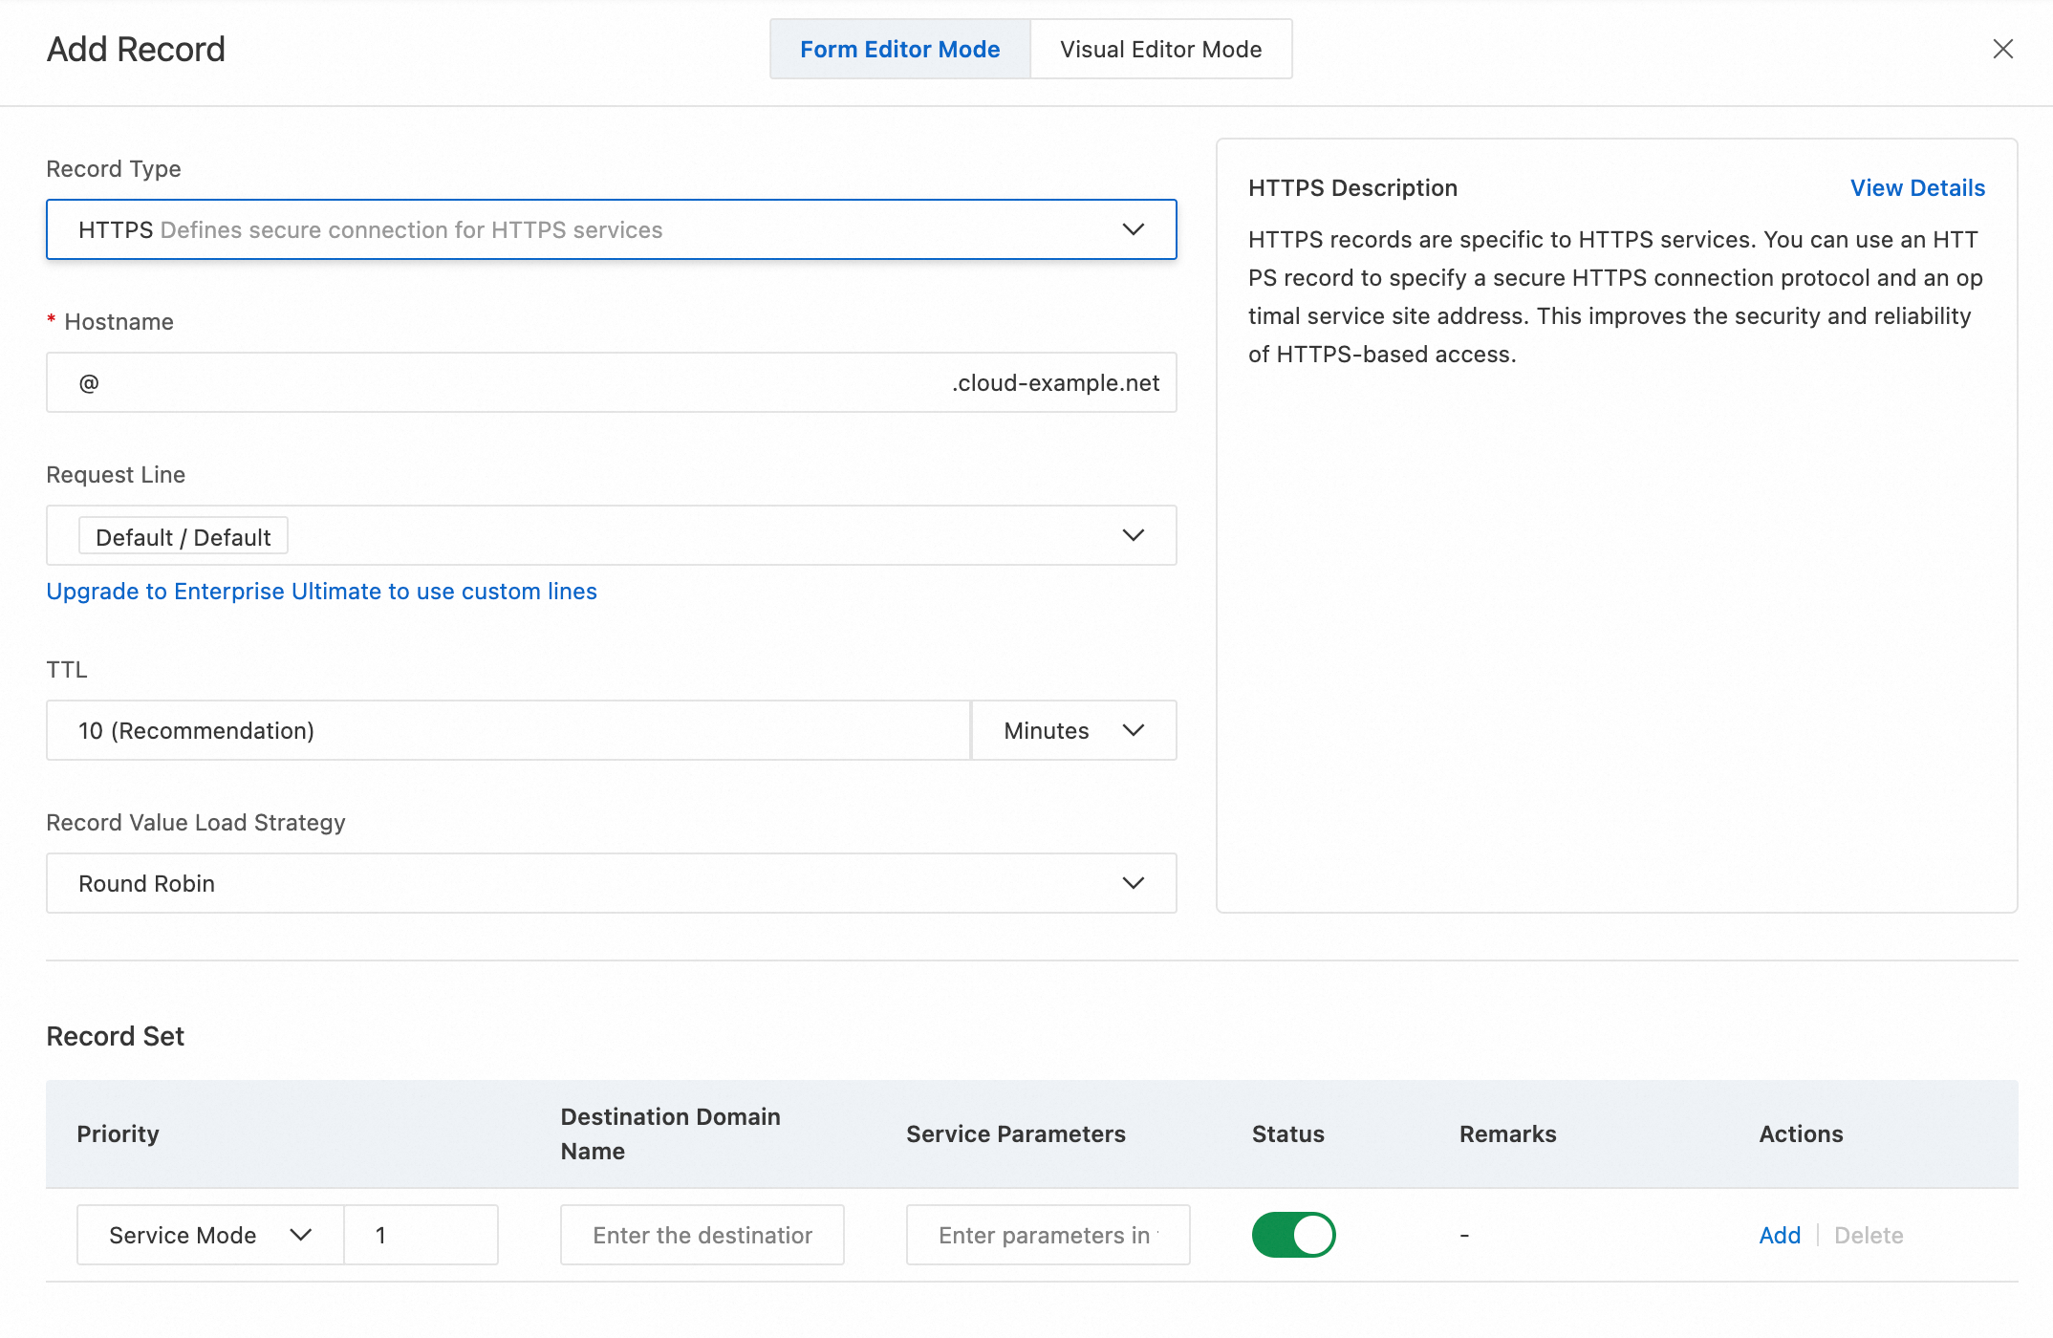Click Add in the Actions column
This screenshot has width=2053, height=1338.
(x=1779, y=1235)
